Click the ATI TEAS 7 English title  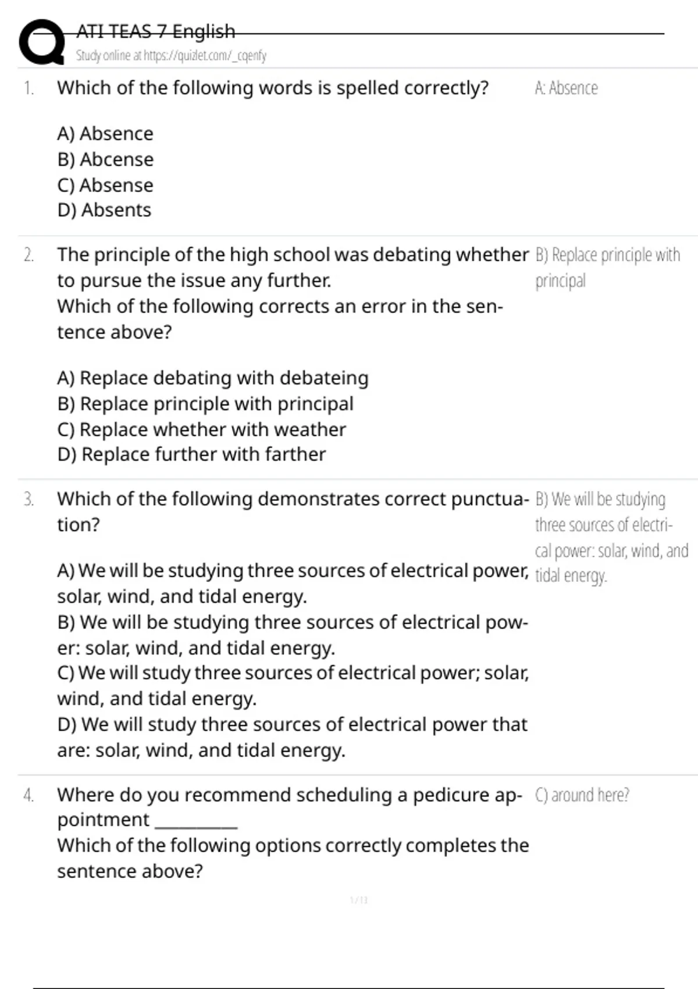click(x=156, y=31)
